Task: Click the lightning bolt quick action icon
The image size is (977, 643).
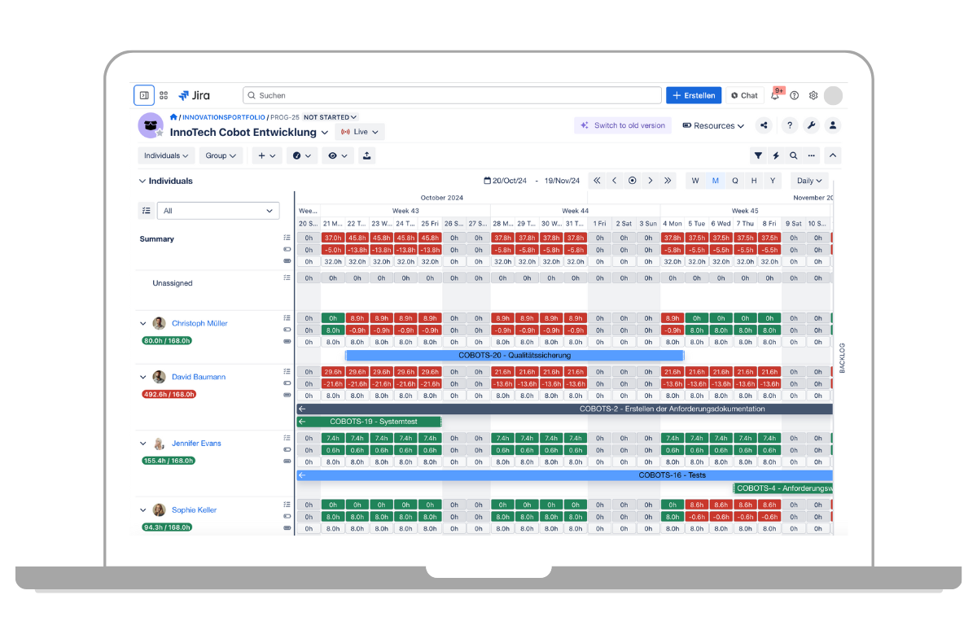Action: coord(776,155)
